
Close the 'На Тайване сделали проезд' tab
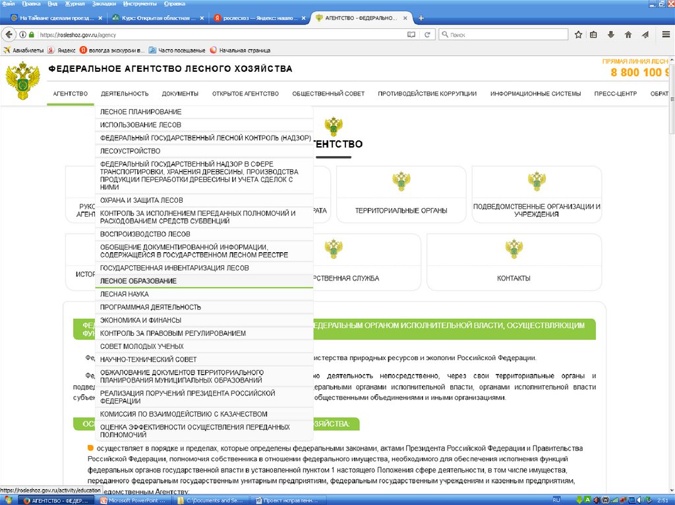click(100, 18)
